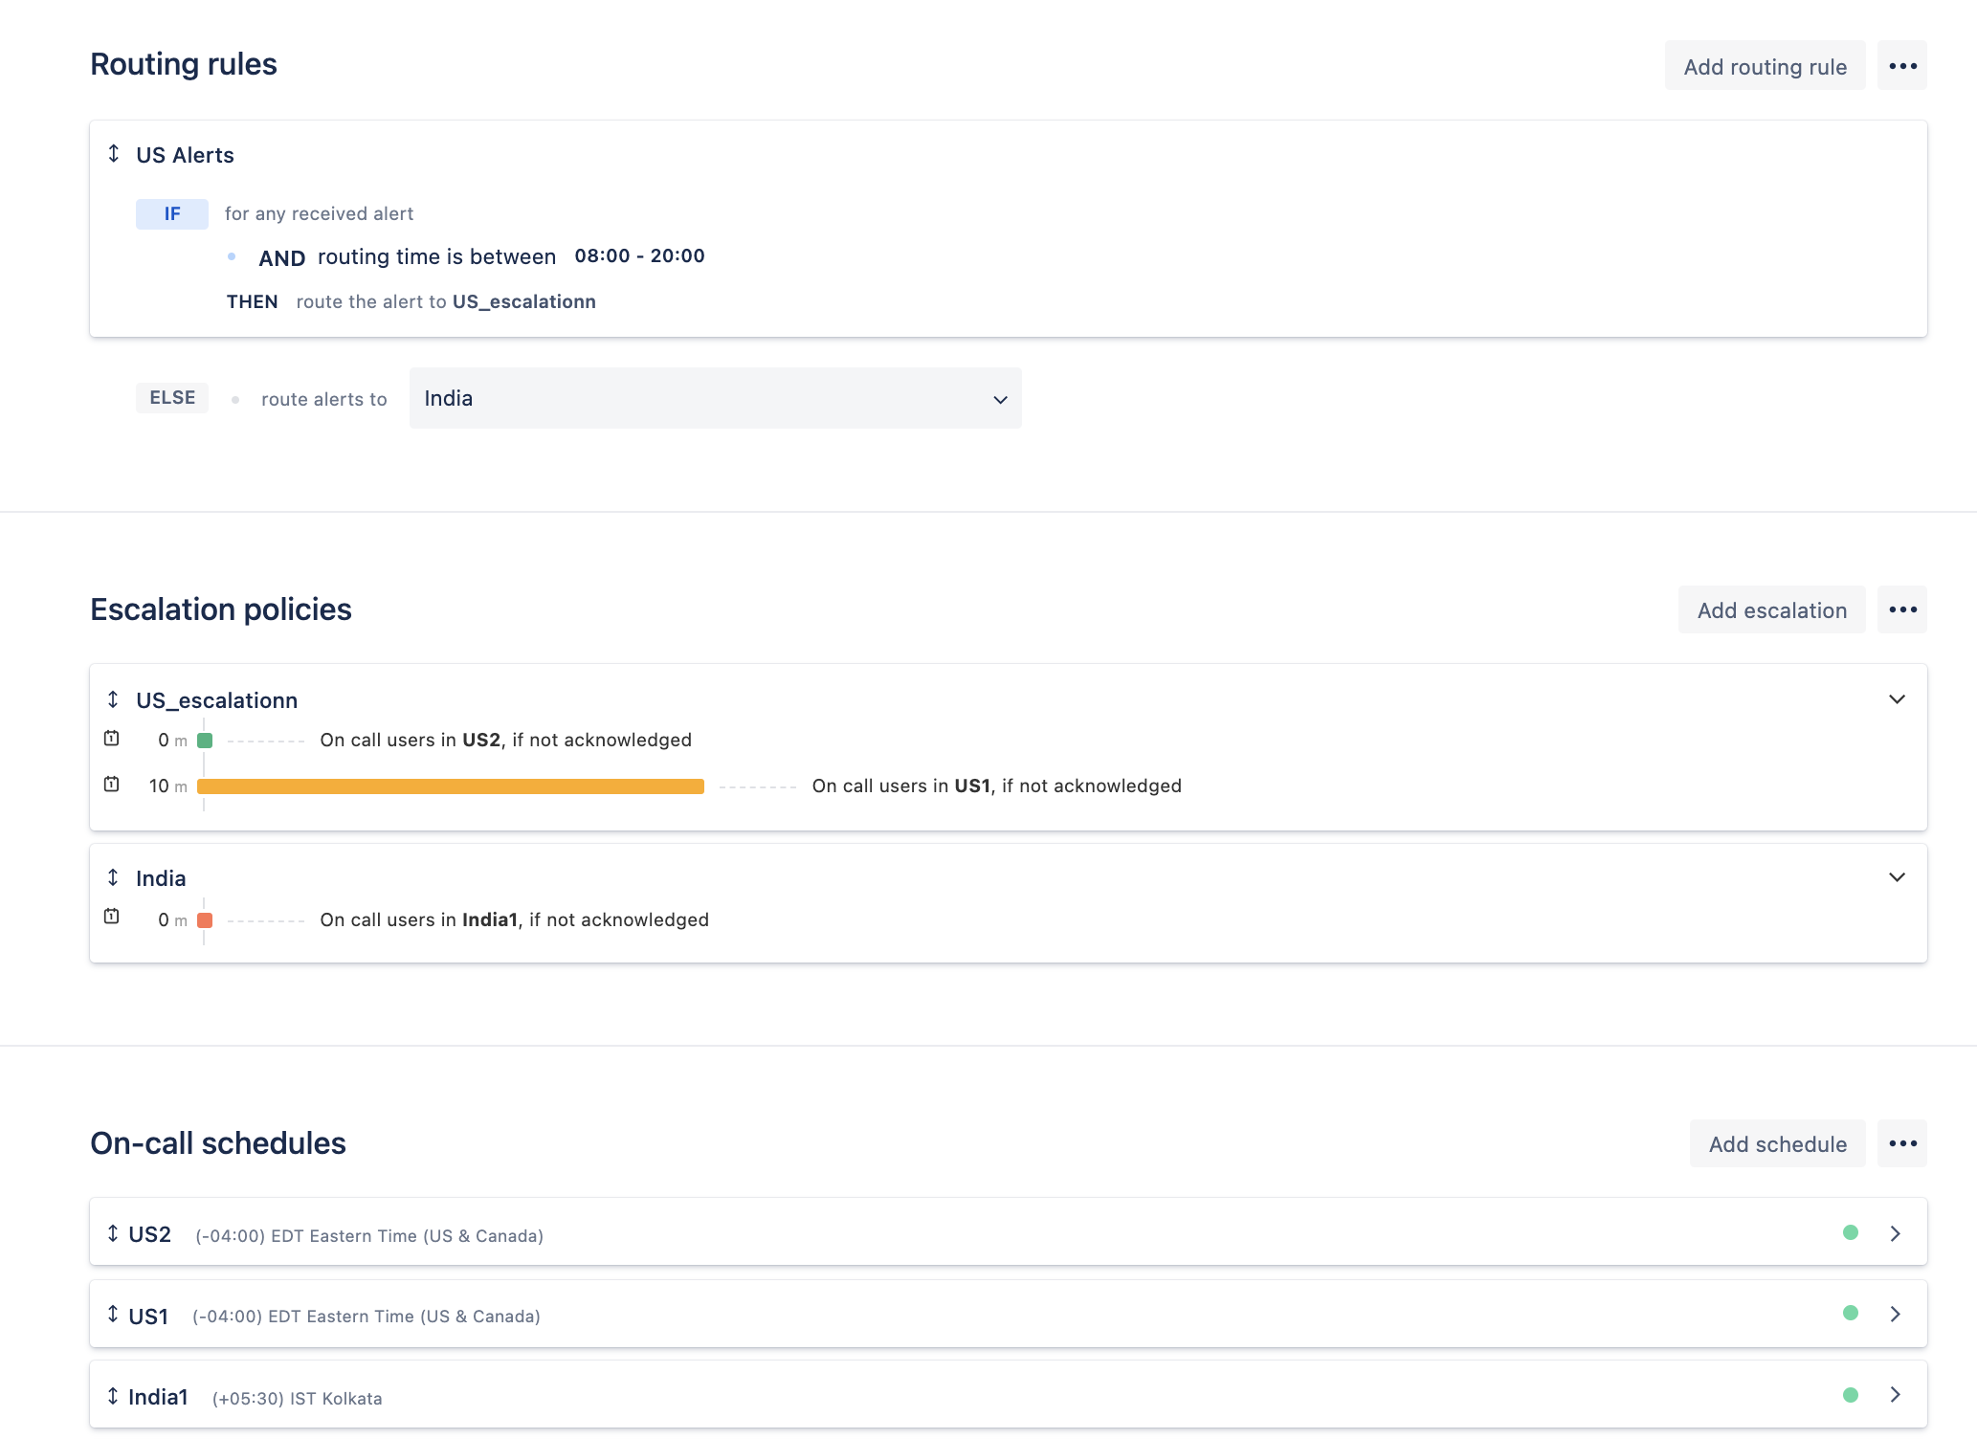Collapse the US_escalationn policy chevron
Image resolution: width=1977 pixels, height=1439 pixels.
click(1897, 699)
